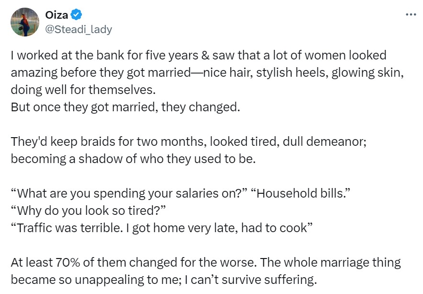Click the line starting "Traffic was terrible"
423x294 pixels.
pos(162,228)
